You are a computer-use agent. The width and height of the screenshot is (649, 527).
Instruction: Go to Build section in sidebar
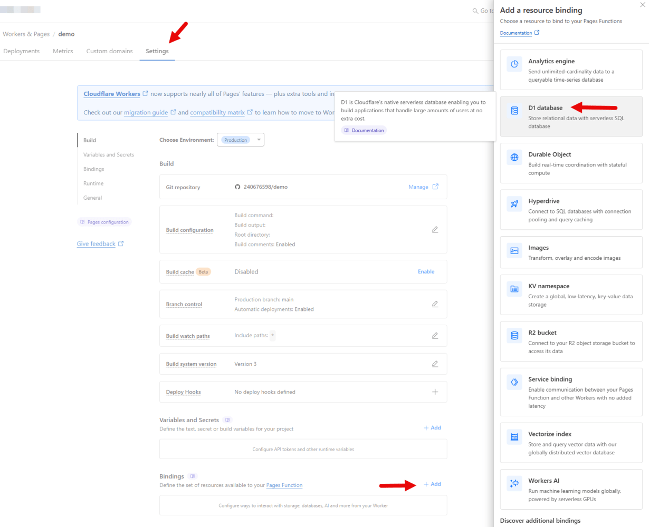pos(90,140)
